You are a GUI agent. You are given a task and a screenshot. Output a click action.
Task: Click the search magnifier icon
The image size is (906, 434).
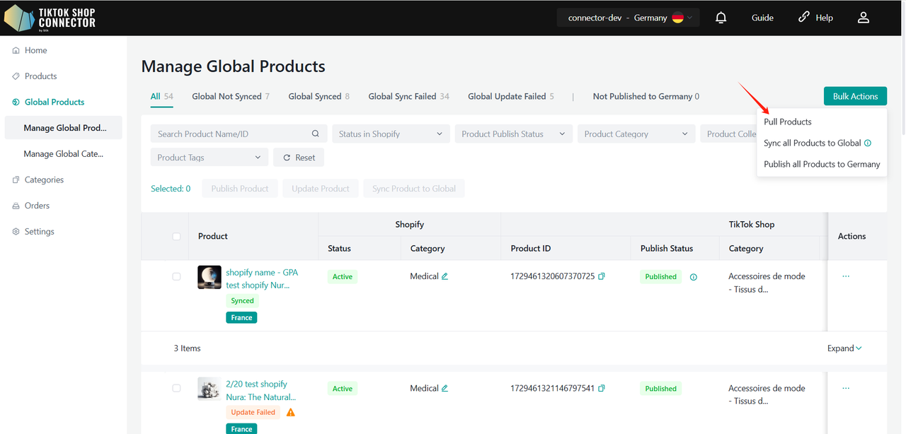coord(316,134)
